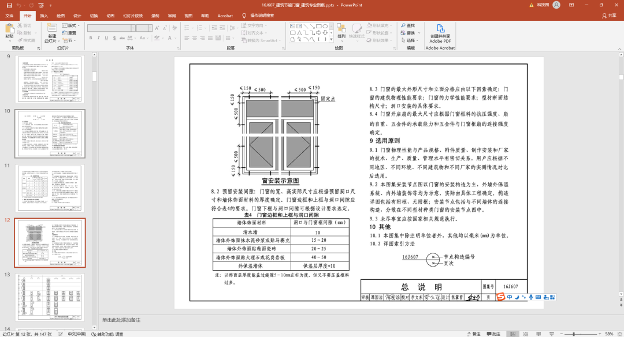Viewport: 624px width, 337px height.
Task: Fit slide to current window icon
Action: tap(619, 334)
